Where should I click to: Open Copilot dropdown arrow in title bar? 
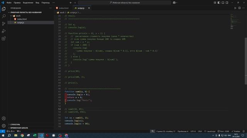point(177,3)
